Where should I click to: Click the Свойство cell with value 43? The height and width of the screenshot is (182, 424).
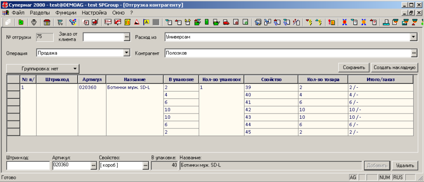[x=271, y=117]
